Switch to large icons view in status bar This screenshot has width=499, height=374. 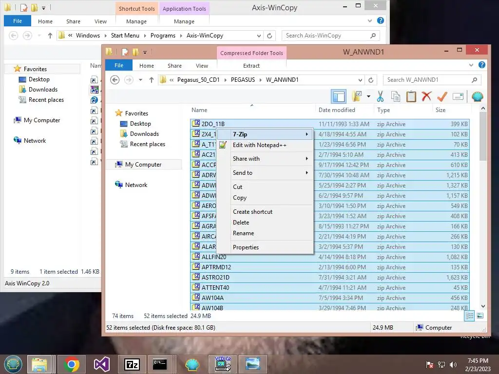(480, 316)
